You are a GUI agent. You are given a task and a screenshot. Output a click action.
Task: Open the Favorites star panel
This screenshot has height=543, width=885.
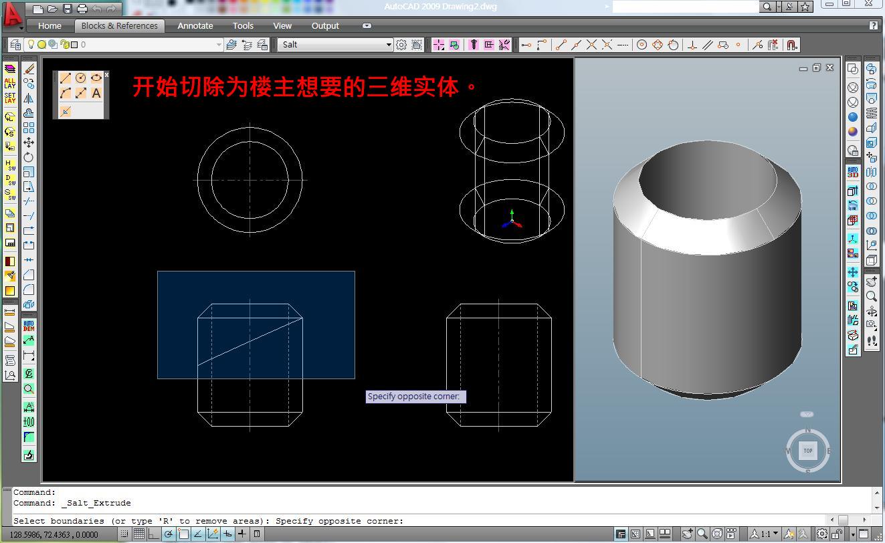(805, 7)
